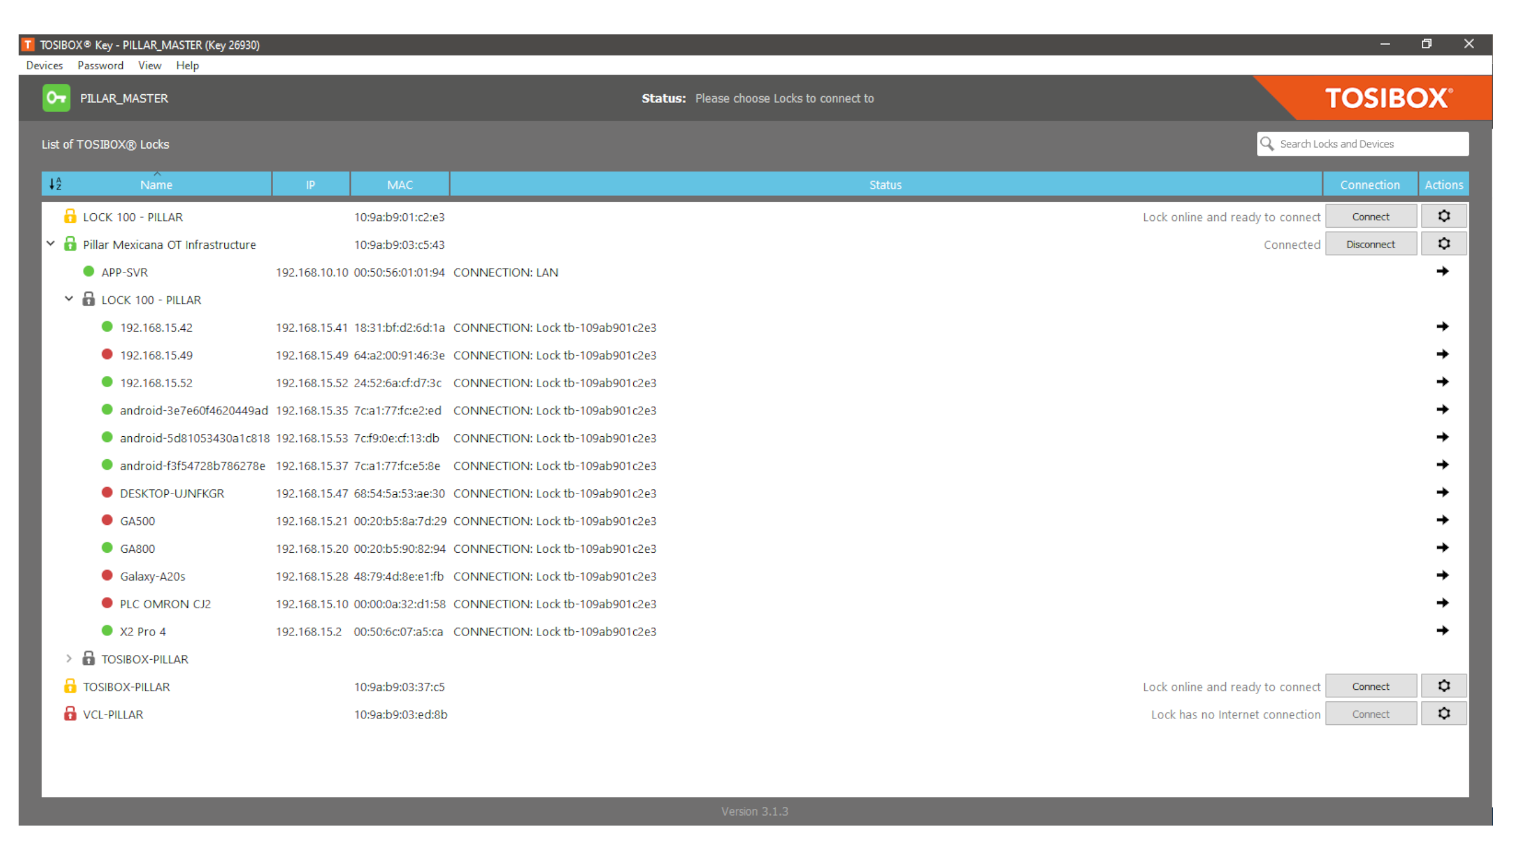This screenshot has width=1526, height=857.
Task: Focus the Search Locks and Devices field
Action: click(1362, 144)
